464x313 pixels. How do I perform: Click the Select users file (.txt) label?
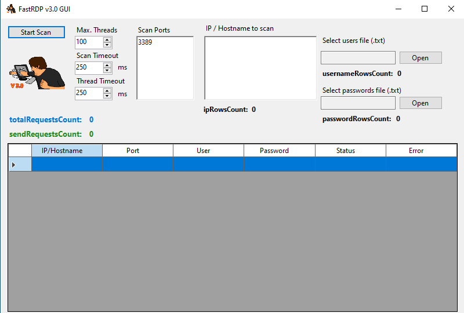[x=354, y=41]
